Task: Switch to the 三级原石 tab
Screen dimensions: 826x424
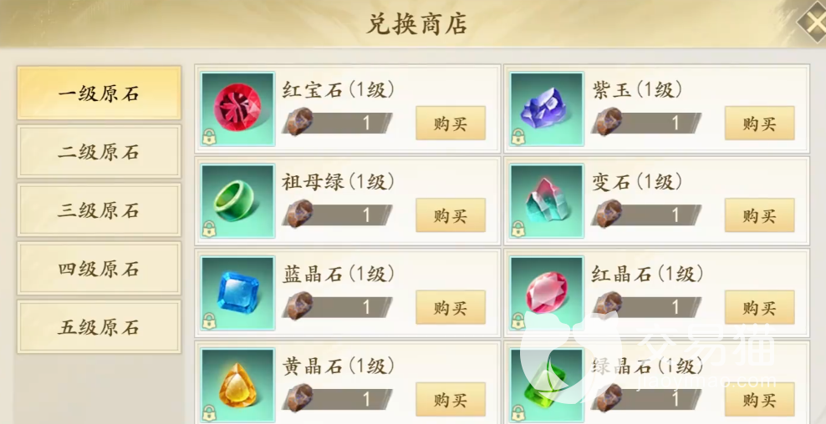Action: click(99, 209)
